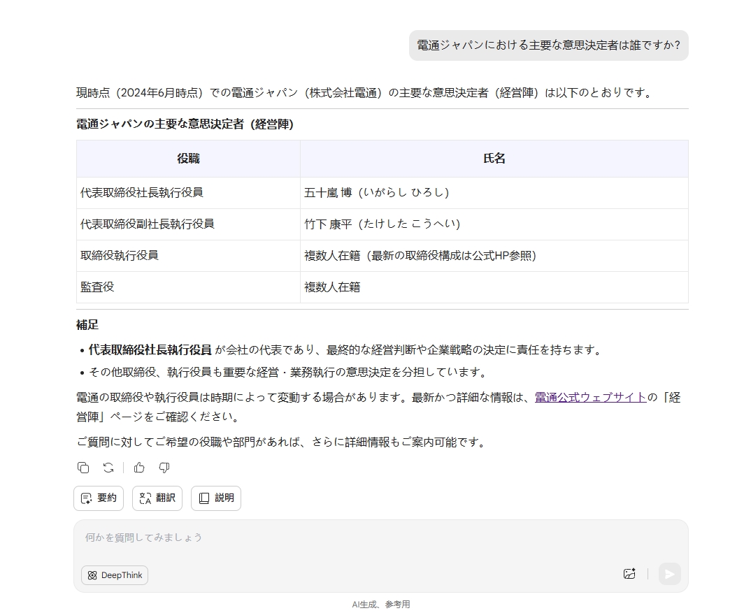
Task: Click the 説明 explain button
Action: pyautogui.click(x=216, y=498)
